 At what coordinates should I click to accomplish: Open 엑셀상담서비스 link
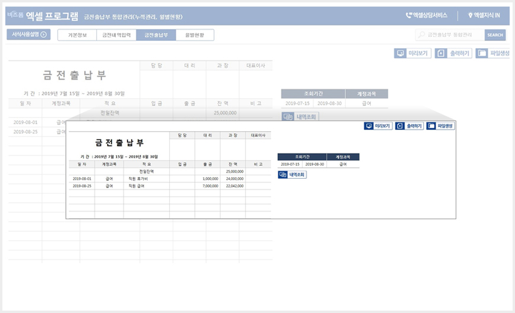tap(427, 15)
